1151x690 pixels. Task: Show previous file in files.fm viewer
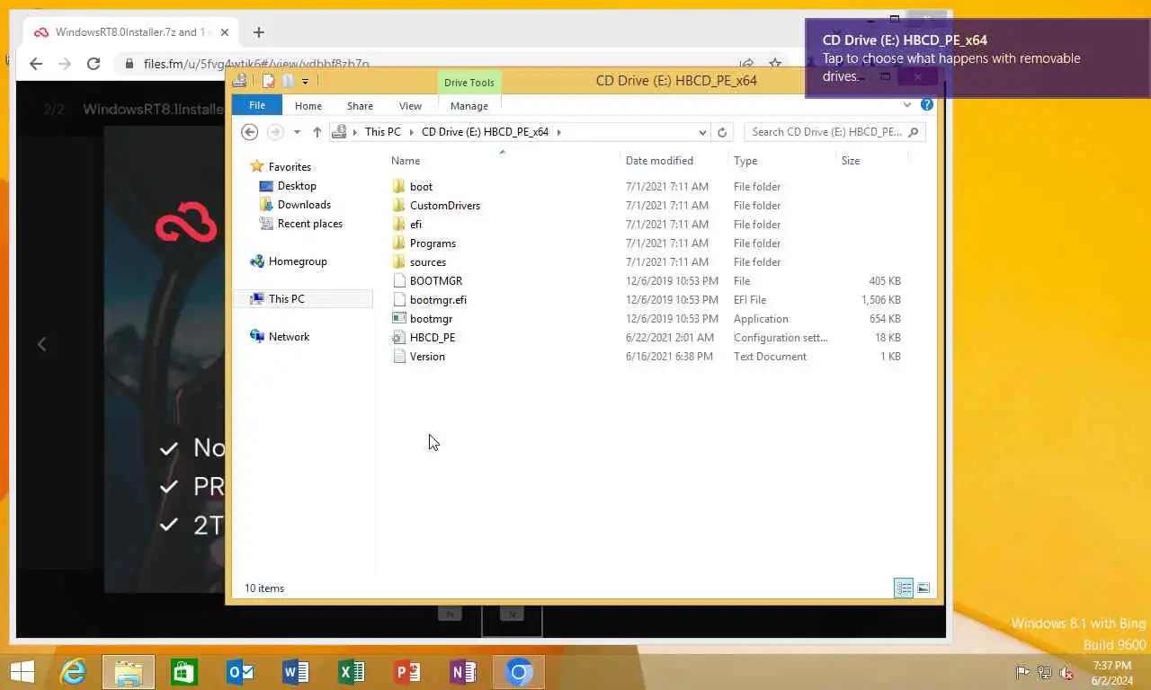coord(41,344)
